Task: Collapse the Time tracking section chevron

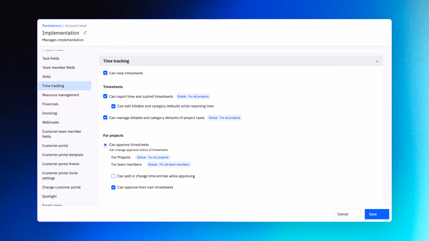Action: coord(377,61)
